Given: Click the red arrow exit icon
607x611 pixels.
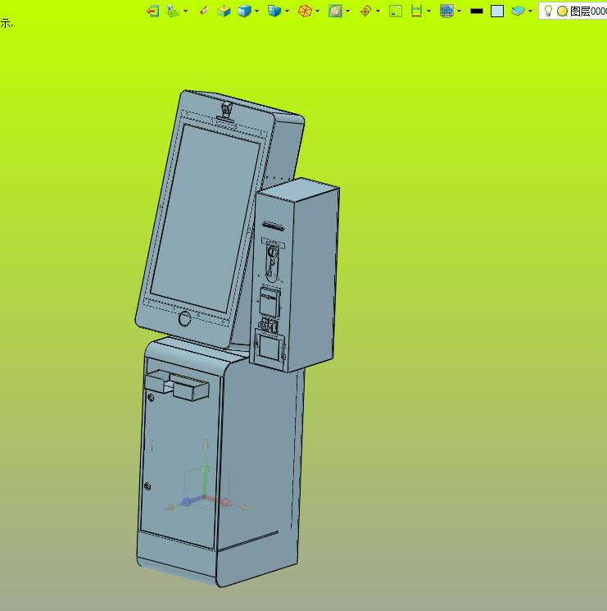Looking at the screenshot, I should pyautogui.click(x=152, y=11).
